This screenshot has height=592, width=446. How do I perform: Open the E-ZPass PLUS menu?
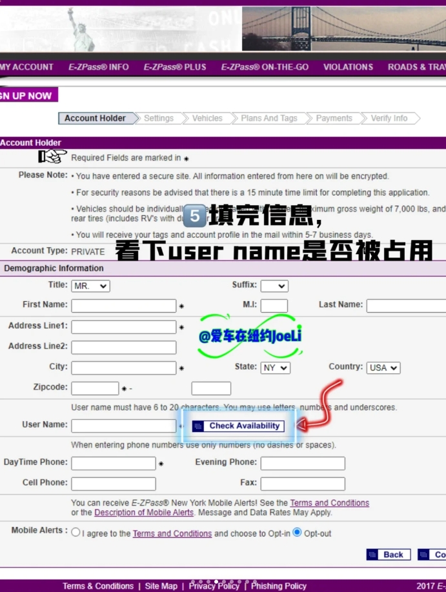click(x=175, y=67)
